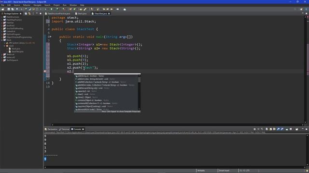
Task: Switch to the Stack.java editor tab
Action: click(x=81, y=14)
